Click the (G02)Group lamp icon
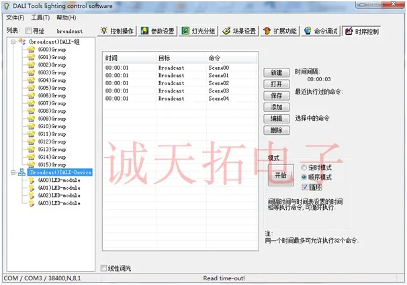The image size is (407, 285). [31, 65]
